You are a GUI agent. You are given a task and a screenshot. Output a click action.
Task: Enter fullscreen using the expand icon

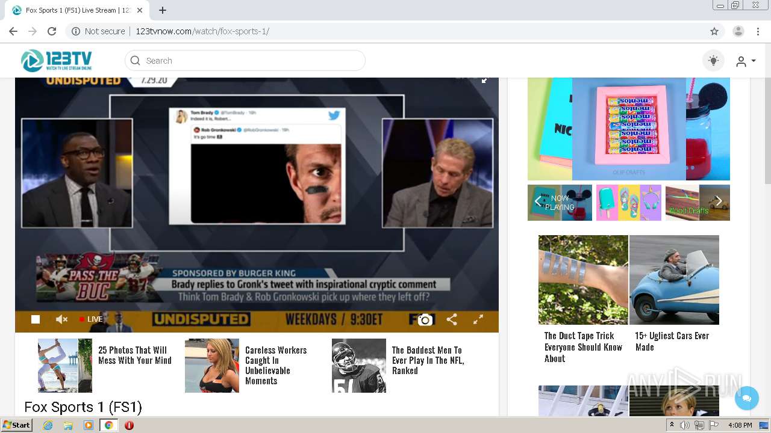coord(478,319)
